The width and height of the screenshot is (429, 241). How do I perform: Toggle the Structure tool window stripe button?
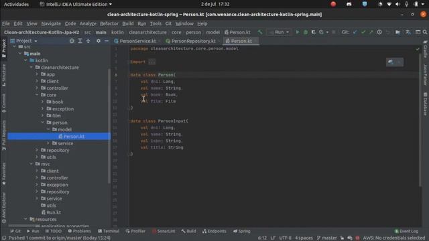click(4, 75)
